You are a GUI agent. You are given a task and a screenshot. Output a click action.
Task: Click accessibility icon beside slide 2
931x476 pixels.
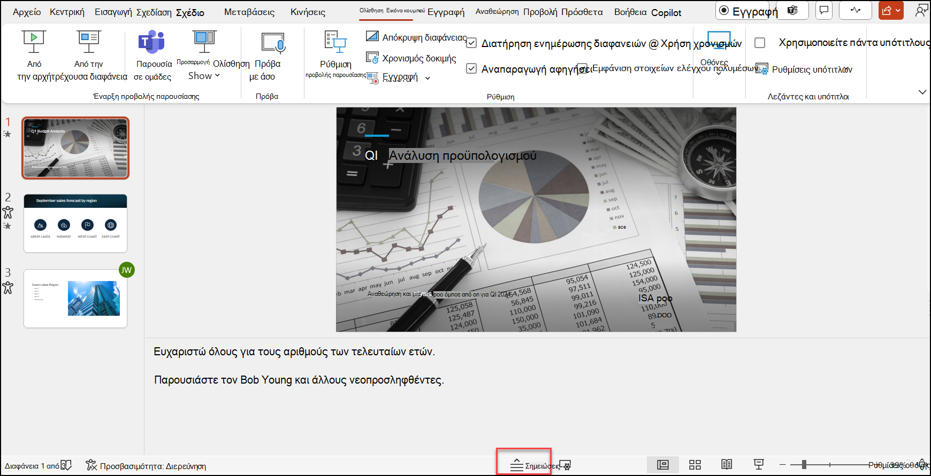(7, 213)
